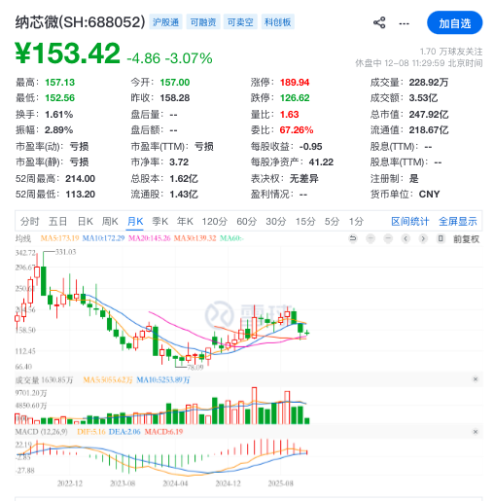Click the MACD (12,26,9) indicator label

(x=41, y=432)
